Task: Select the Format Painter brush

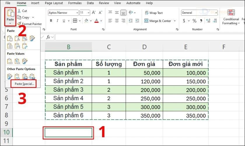Action: (x=19, y=24)
